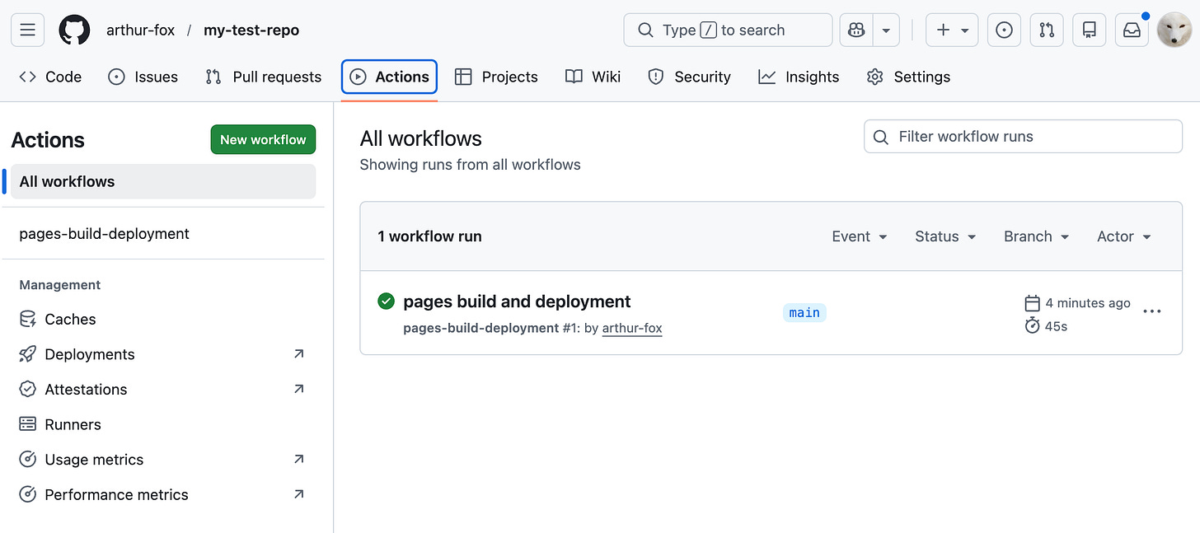Open user avatar profile menu
This screenshot has width=1200, height=533.
tap(1174, 30)
